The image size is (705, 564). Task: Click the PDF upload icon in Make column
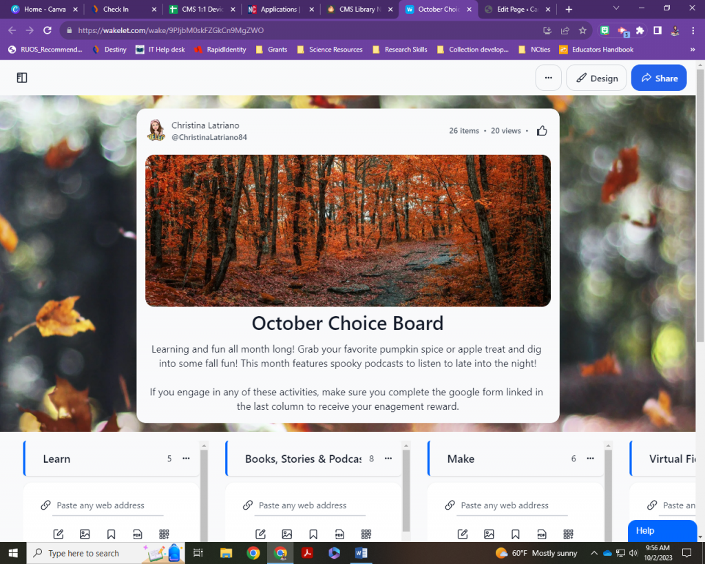(x=541, y=534)
